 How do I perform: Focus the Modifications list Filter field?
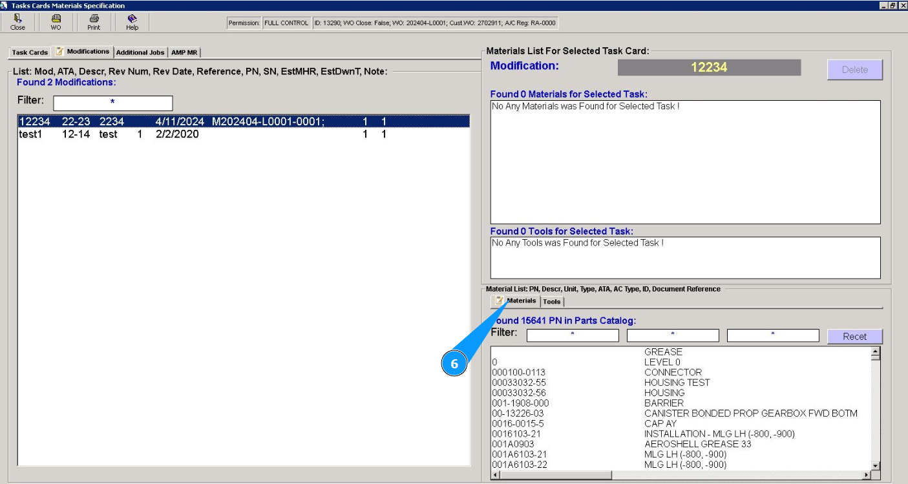pos(112,103)
